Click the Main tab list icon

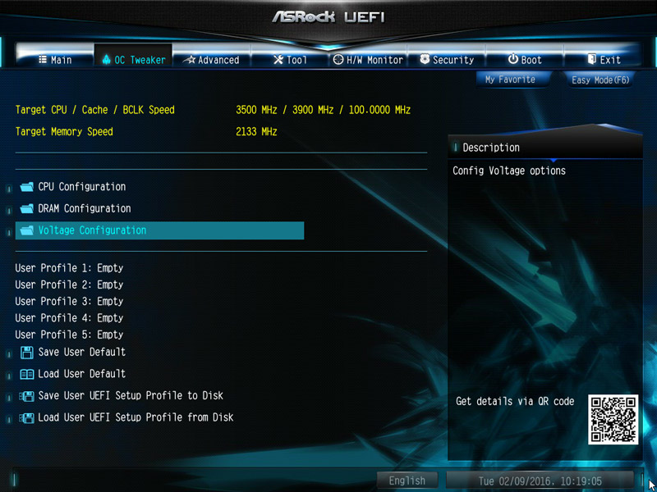point(43,59)
